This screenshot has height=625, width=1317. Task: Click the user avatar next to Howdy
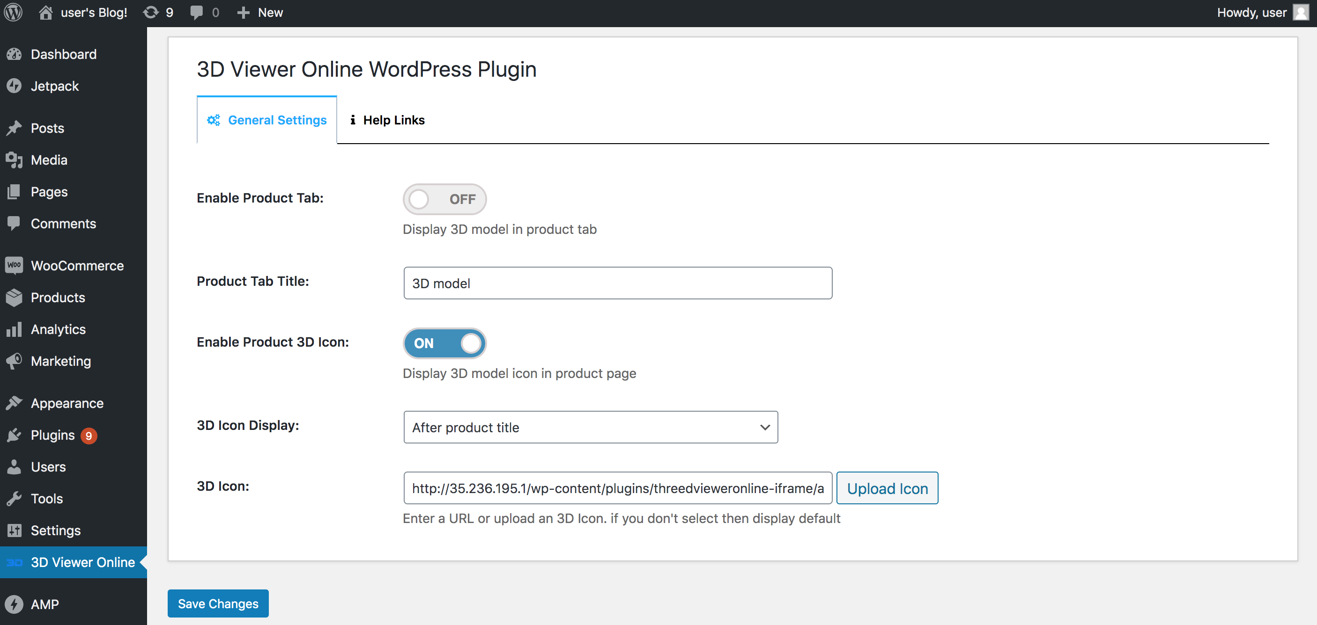point(1300,12)
